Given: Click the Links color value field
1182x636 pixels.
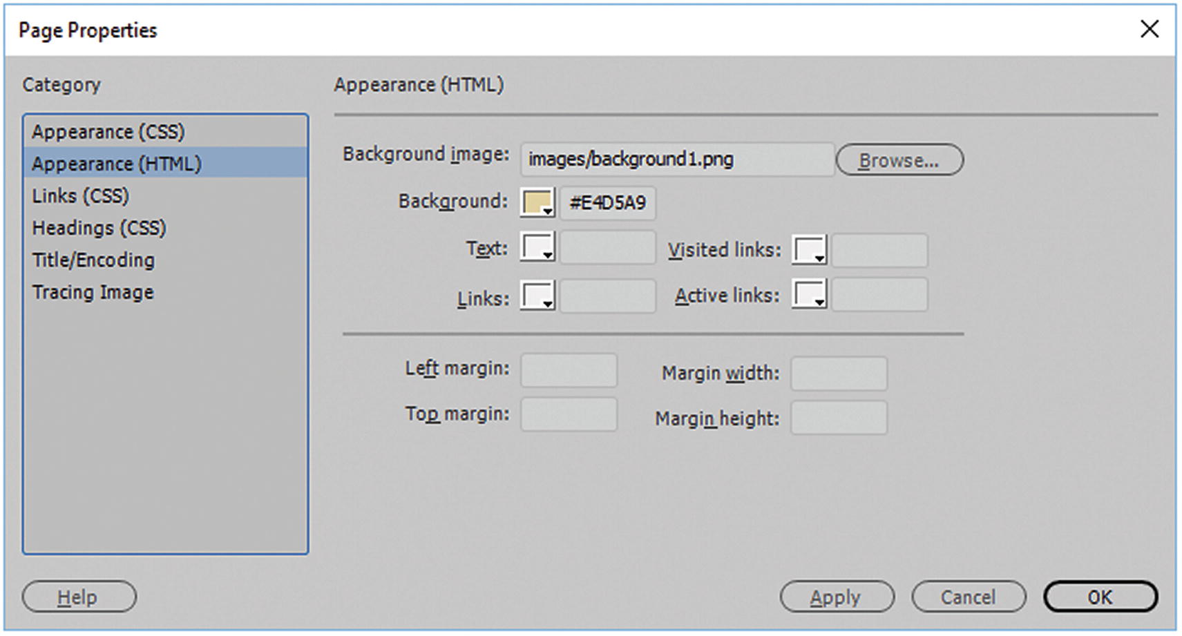Looking at the screenshot, I should [608, 296].
